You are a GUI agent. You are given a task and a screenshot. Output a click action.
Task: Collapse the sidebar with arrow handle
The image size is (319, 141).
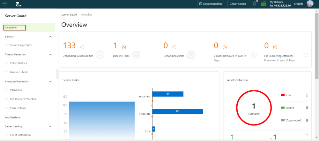(57, 74)
